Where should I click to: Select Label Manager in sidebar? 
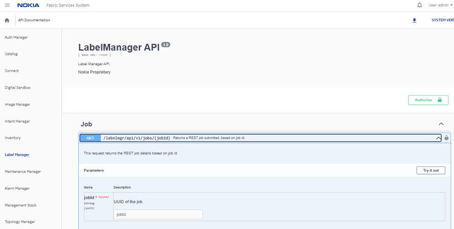(x=17, y=154)
